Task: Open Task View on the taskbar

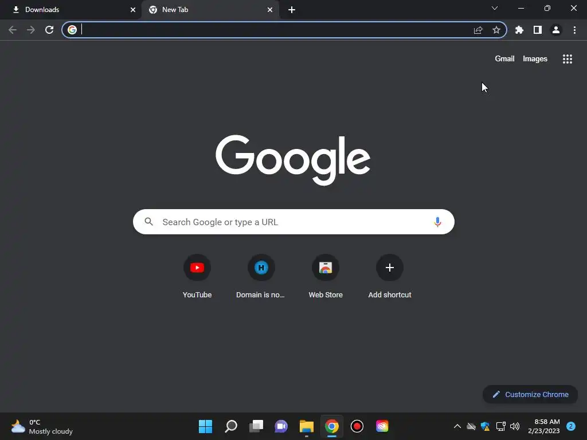Action: (x=256, y=426)
